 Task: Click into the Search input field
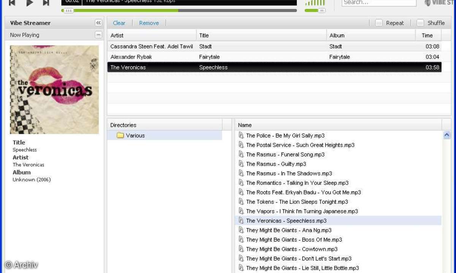(378, 3)
